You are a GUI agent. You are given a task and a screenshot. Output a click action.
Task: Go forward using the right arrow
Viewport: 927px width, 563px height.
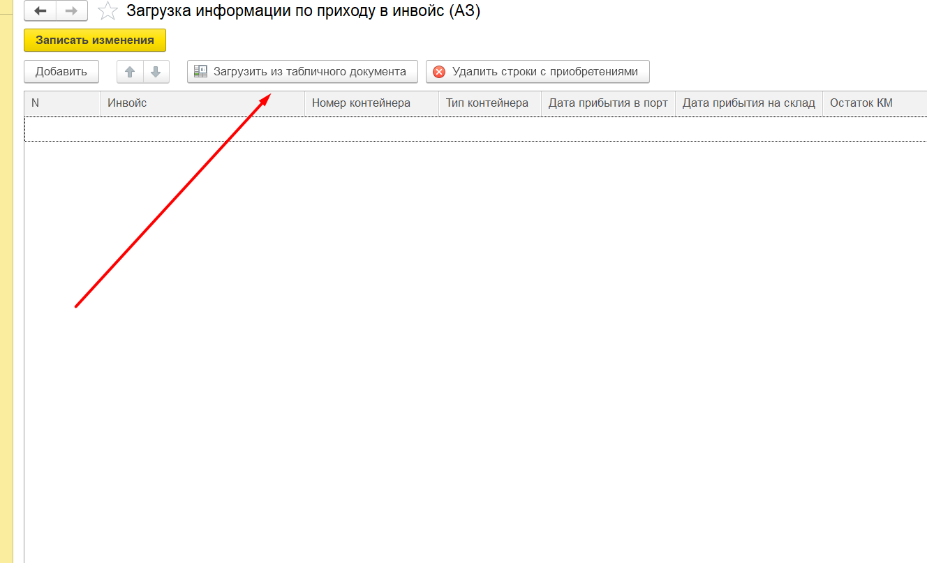71,11
